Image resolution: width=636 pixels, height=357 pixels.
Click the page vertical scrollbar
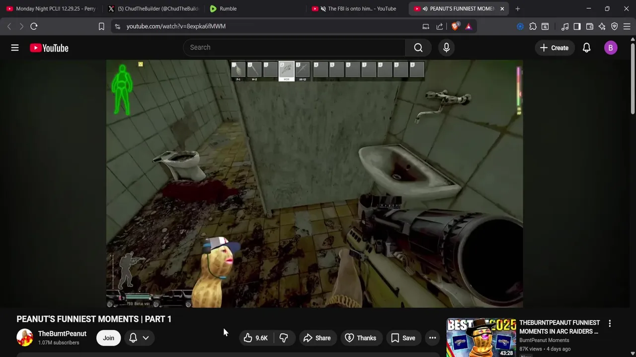click(633, 79)
